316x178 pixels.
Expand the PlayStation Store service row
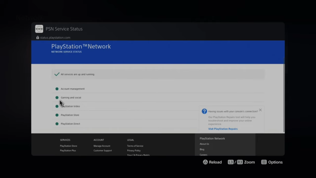158,115
